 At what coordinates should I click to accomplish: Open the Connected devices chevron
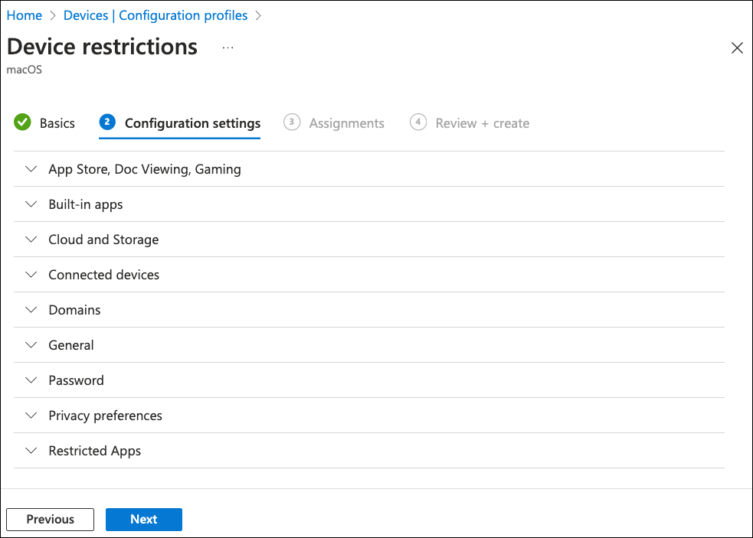point(31,275)
